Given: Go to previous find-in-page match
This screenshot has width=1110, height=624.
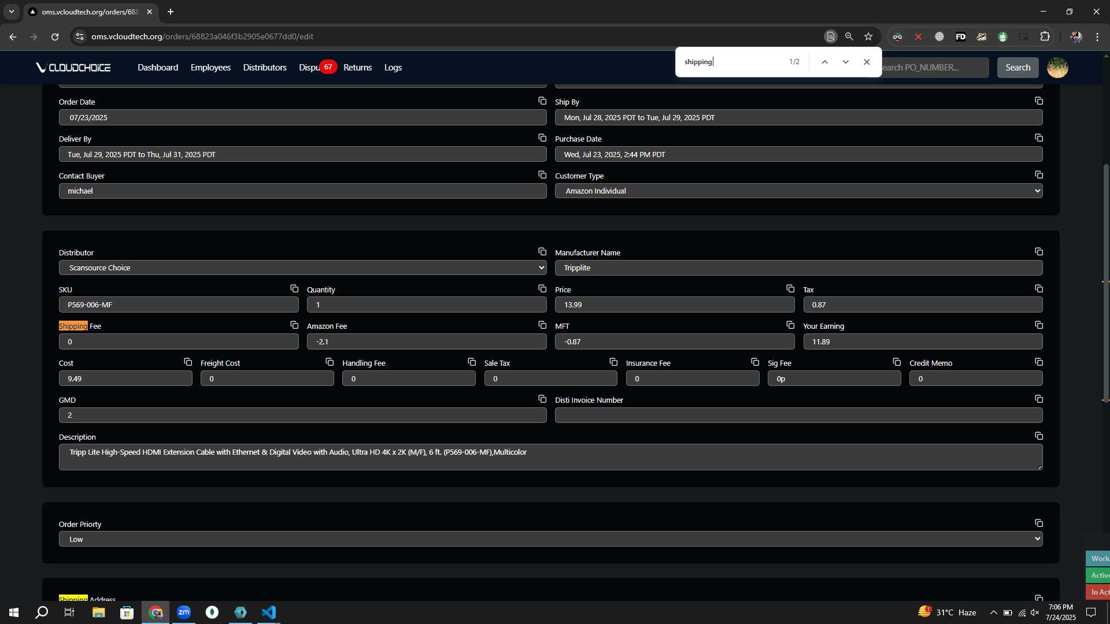Looking at the screenshot, I should click(825, 62).
